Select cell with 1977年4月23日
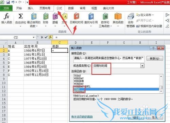This screenshot has height=123, width=170. click(x=37, y=59)
